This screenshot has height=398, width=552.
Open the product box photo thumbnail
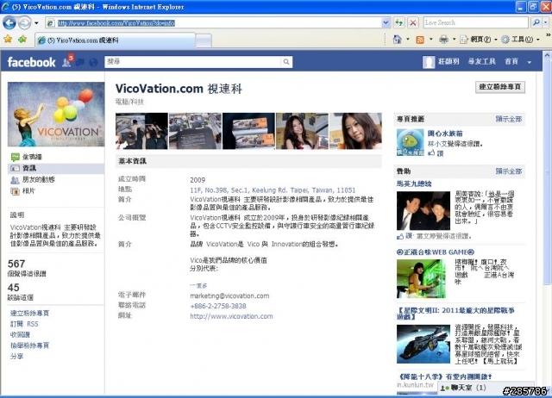[248, 131]
